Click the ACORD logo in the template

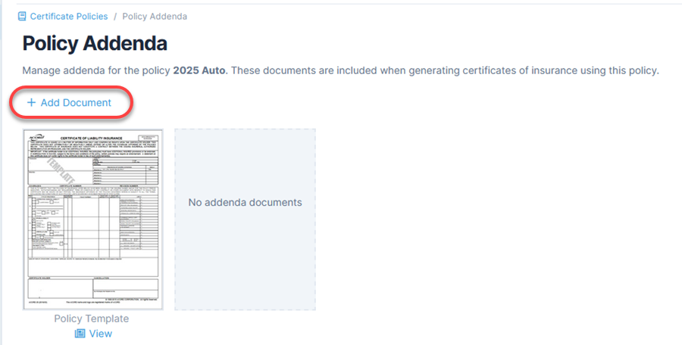click(36, 137)
